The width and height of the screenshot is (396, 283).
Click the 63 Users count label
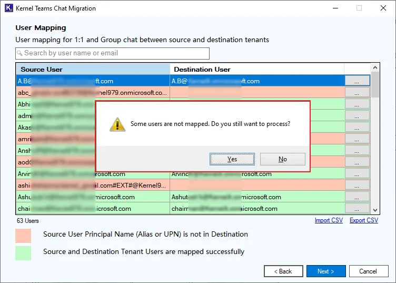point(28,221)
